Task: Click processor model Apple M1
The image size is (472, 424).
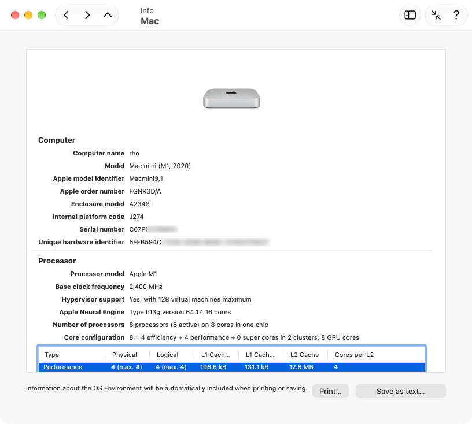Action: coord(143,274)
